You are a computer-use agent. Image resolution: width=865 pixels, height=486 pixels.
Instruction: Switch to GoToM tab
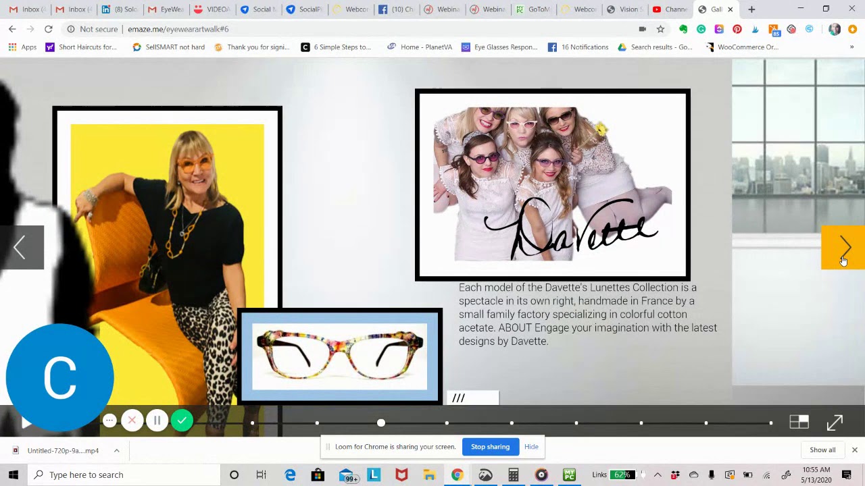coord(533,9)
